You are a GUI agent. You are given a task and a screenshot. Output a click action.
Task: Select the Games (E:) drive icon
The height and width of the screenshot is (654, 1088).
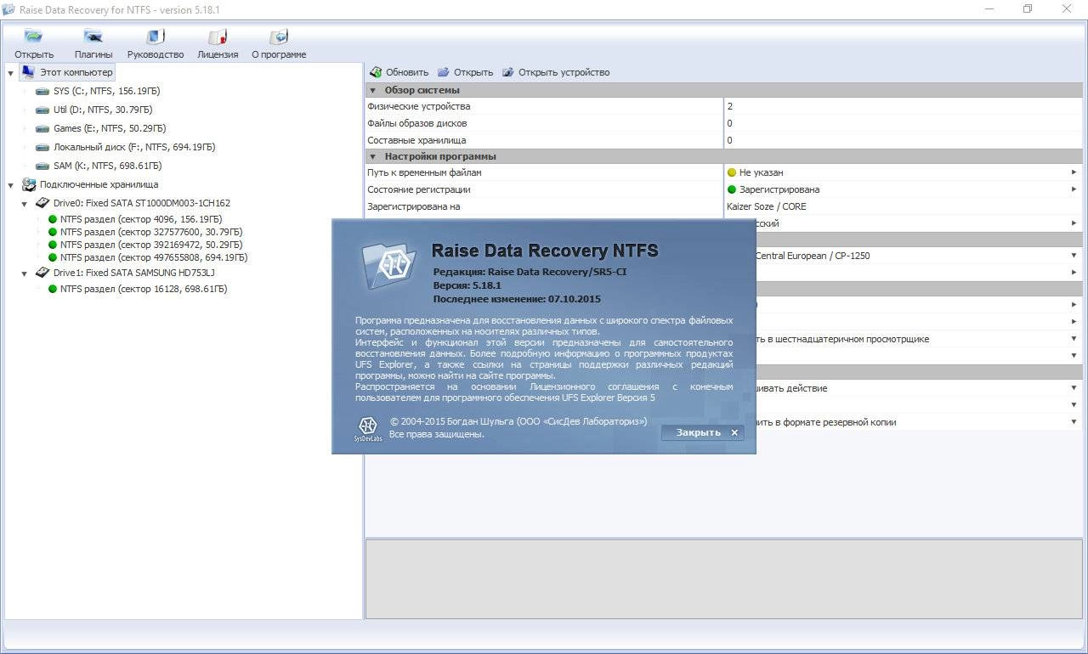click(42, 128)
